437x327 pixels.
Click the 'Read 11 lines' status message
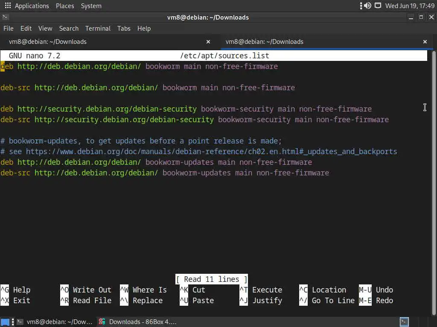[212, 279]
